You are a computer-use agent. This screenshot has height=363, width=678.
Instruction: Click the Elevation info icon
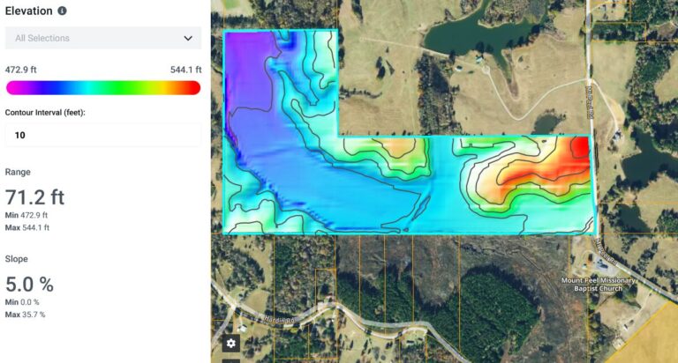click(x=62, y=11)
